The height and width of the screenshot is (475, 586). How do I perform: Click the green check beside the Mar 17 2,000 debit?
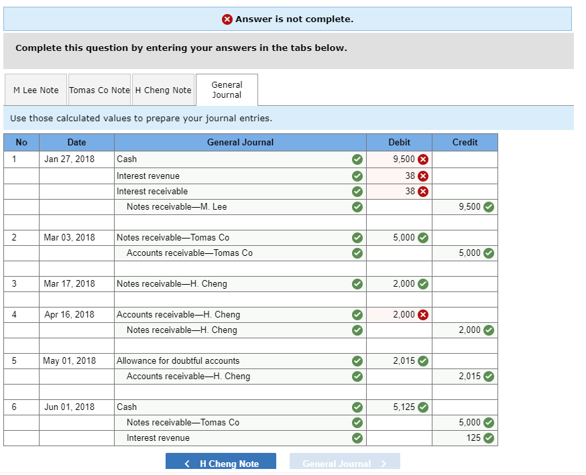423,284
